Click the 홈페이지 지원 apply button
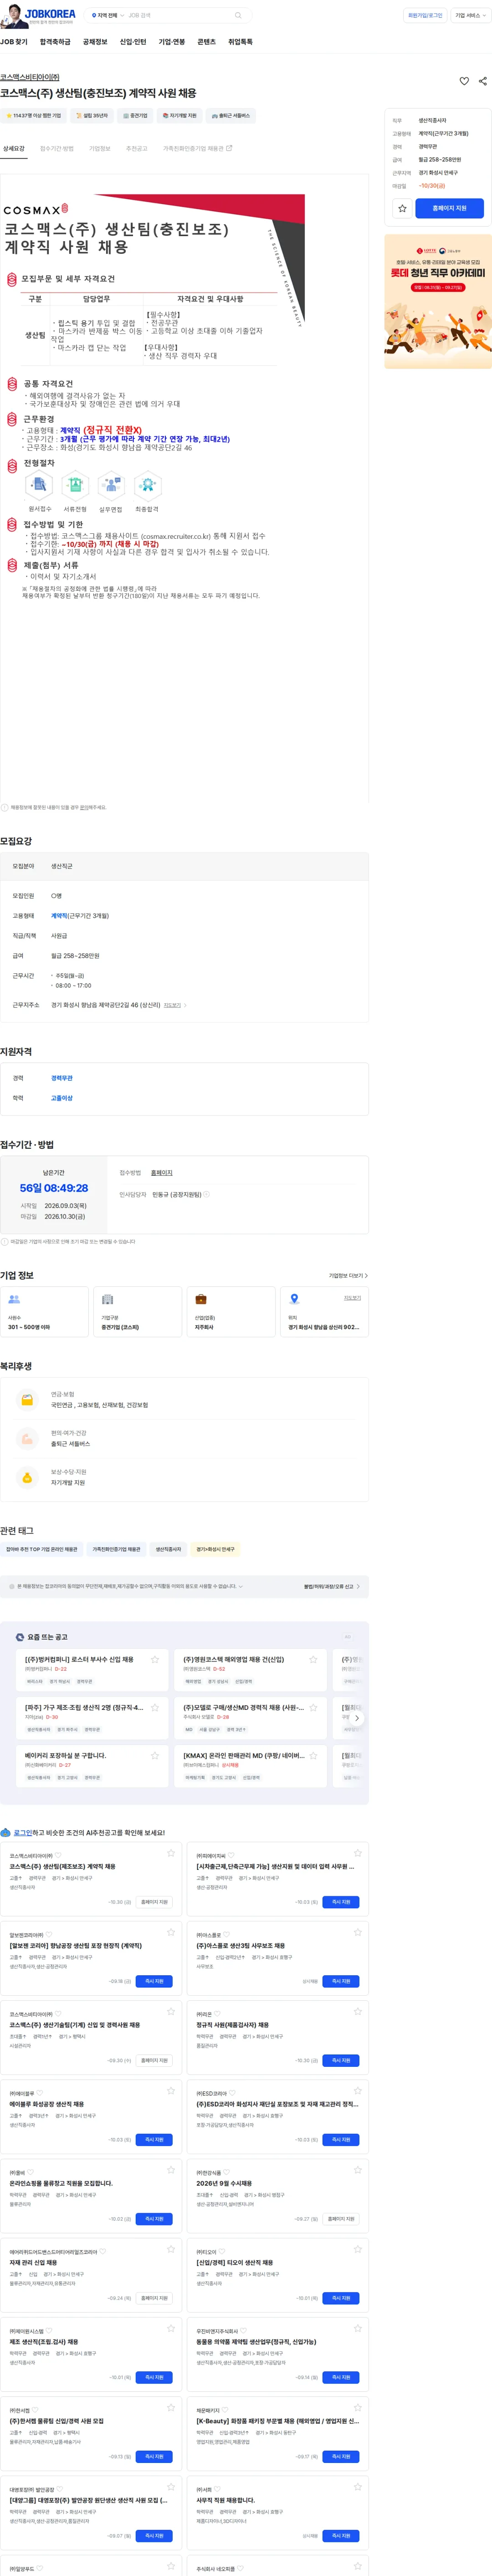 tap(449, 208)
